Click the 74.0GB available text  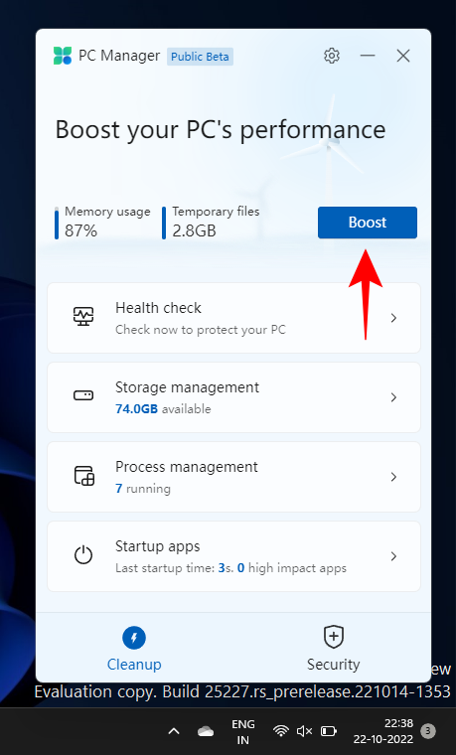point(163,409)
